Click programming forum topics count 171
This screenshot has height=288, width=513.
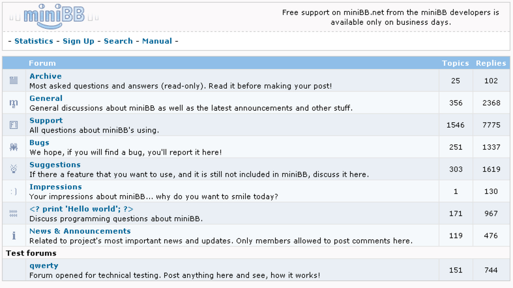456,213
